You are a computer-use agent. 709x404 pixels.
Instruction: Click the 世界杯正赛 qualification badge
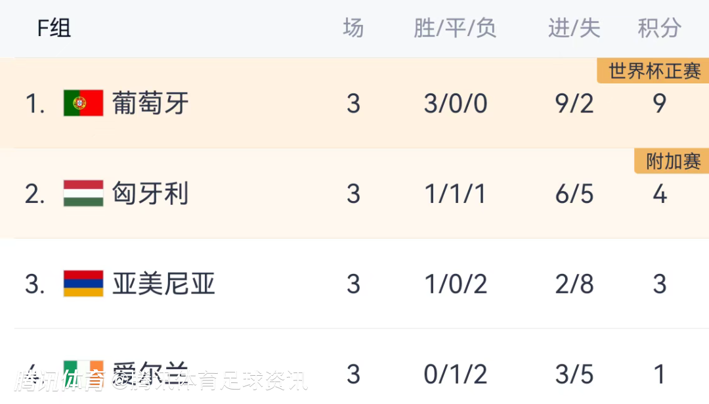point(654,71)
